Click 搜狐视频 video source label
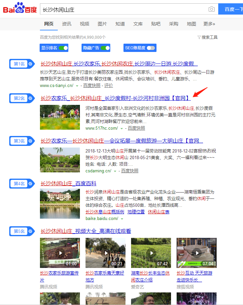Viewport: 243px width, 305px height. [185, 287]
